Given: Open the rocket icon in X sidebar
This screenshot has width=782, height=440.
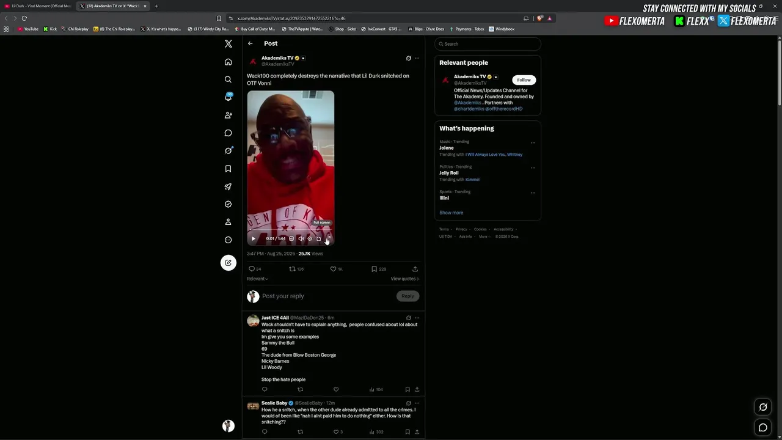Looking at the screenshot, I should click(x=228, y=186).
